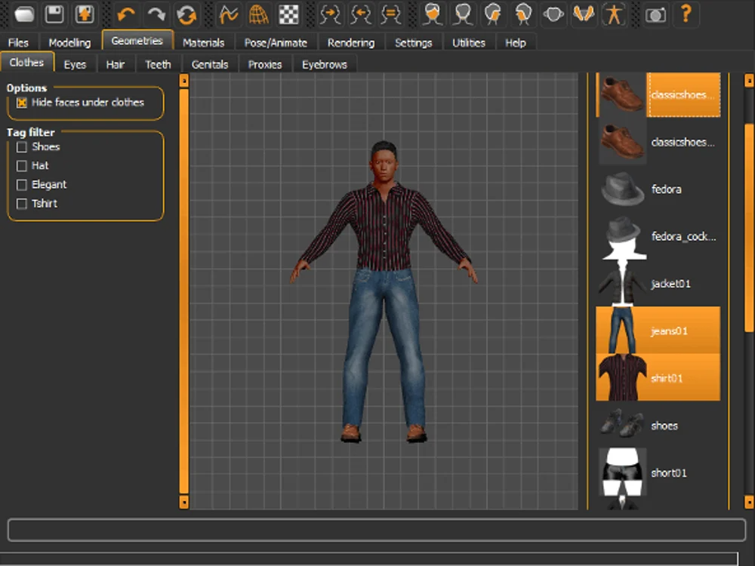Click the Save floppy disk icon
This screenshot has height=566, width=755.
pos(54,14)
